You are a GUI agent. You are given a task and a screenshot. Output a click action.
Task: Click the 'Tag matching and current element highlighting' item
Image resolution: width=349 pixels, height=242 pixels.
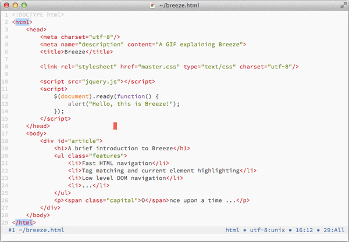coord(162,171)
